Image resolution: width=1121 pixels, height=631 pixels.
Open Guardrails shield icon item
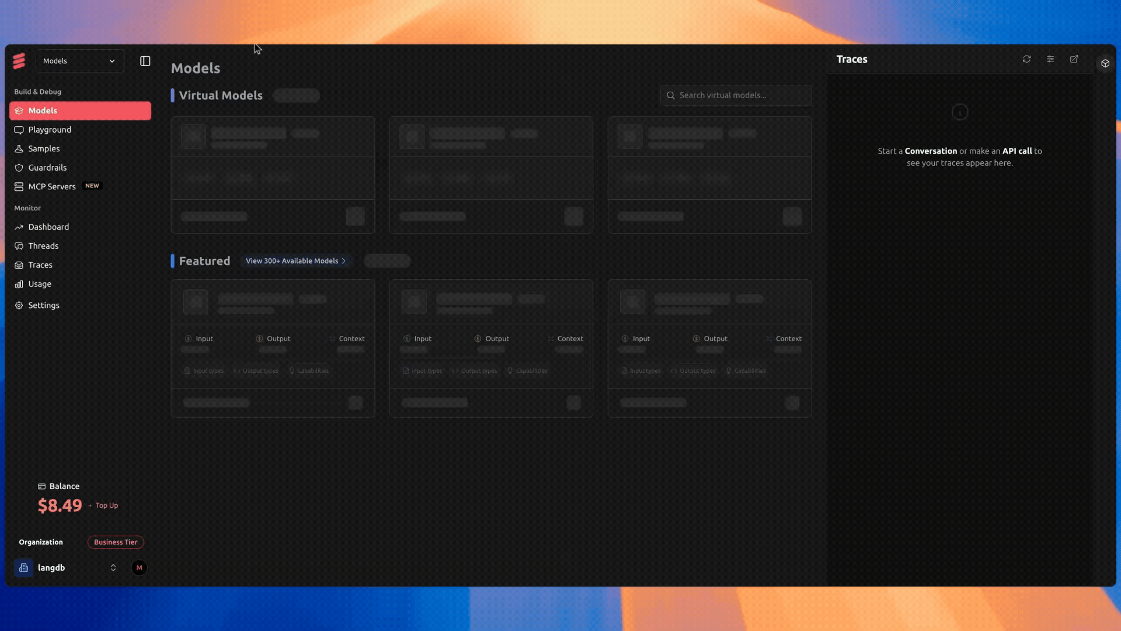point(47,168)
